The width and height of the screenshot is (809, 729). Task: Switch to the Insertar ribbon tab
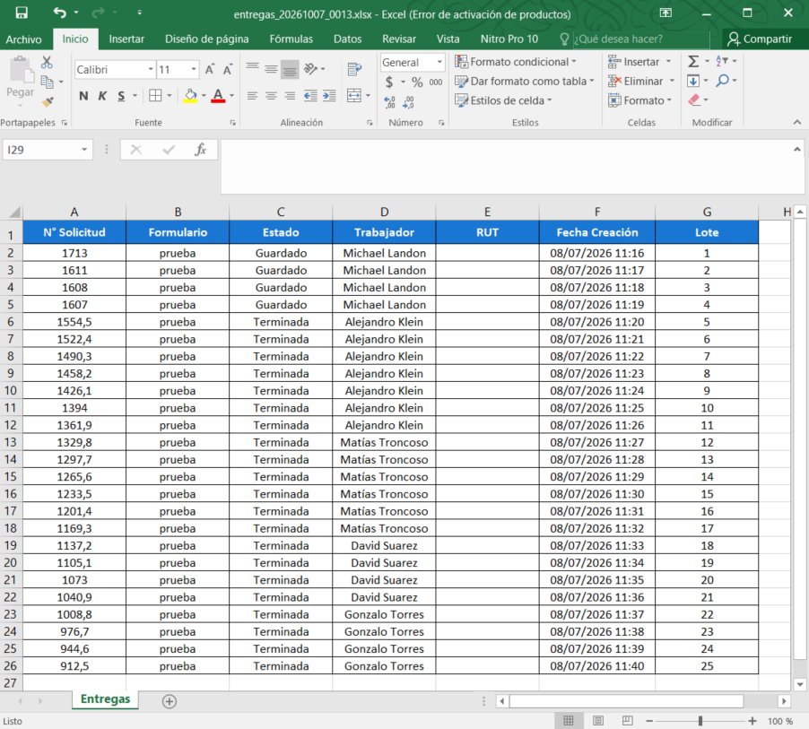pyautogui.click(x=126, y=39)
